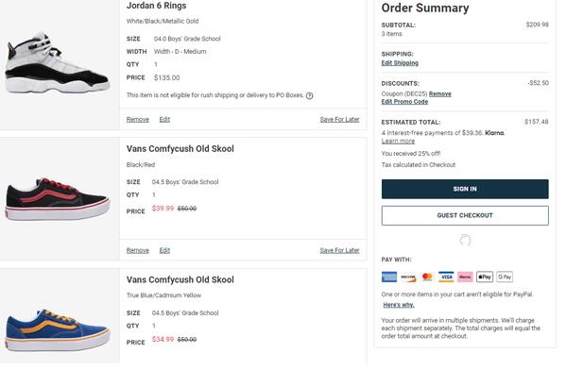Choose the Google Pay payment icon

(x=505, y=277)
